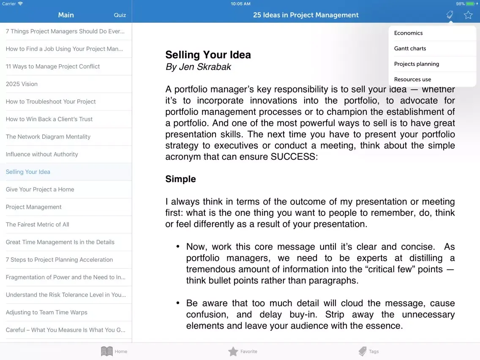Open the Home book icon in the bottom bar

(107, 351)
